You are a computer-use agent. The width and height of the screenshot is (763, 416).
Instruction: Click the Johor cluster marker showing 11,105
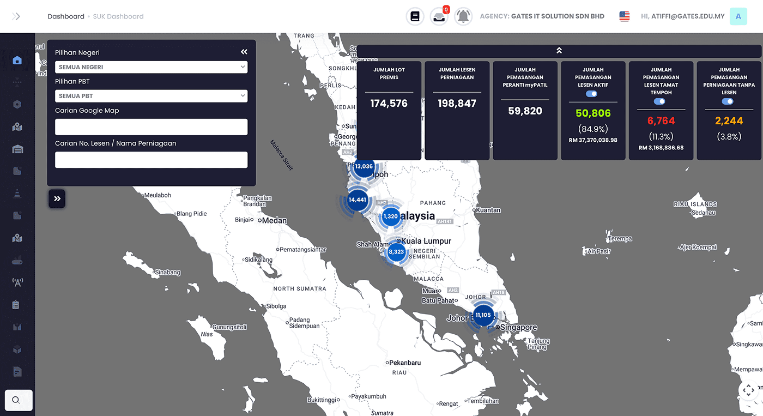[x=482, y=315]
